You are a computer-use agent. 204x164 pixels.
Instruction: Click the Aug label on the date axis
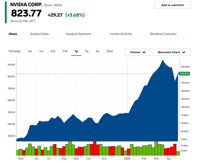click(x=64, y=159)
